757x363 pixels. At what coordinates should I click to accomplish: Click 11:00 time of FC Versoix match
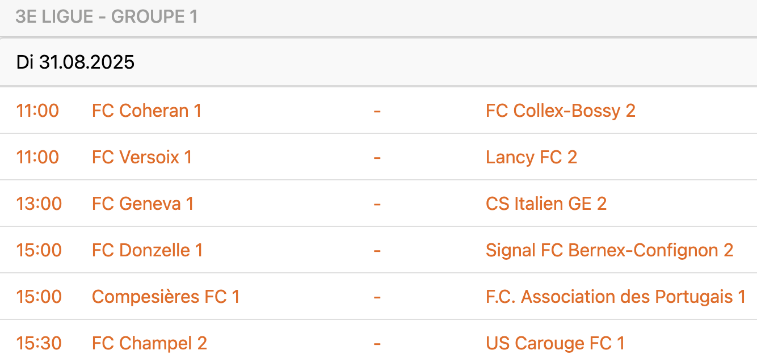pyautogui.click(x=37, y=157)
